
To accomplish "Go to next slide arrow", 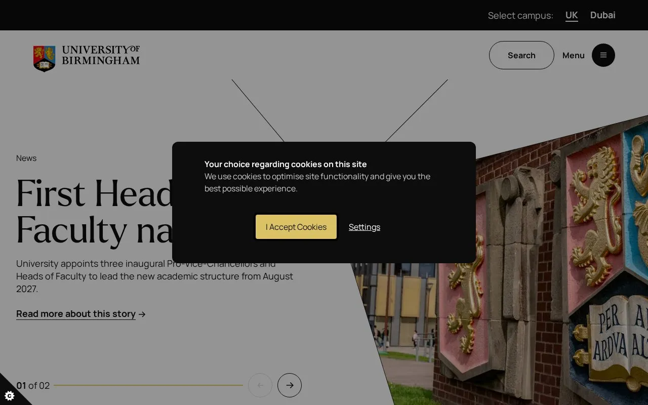I will [x=290, y=385].
